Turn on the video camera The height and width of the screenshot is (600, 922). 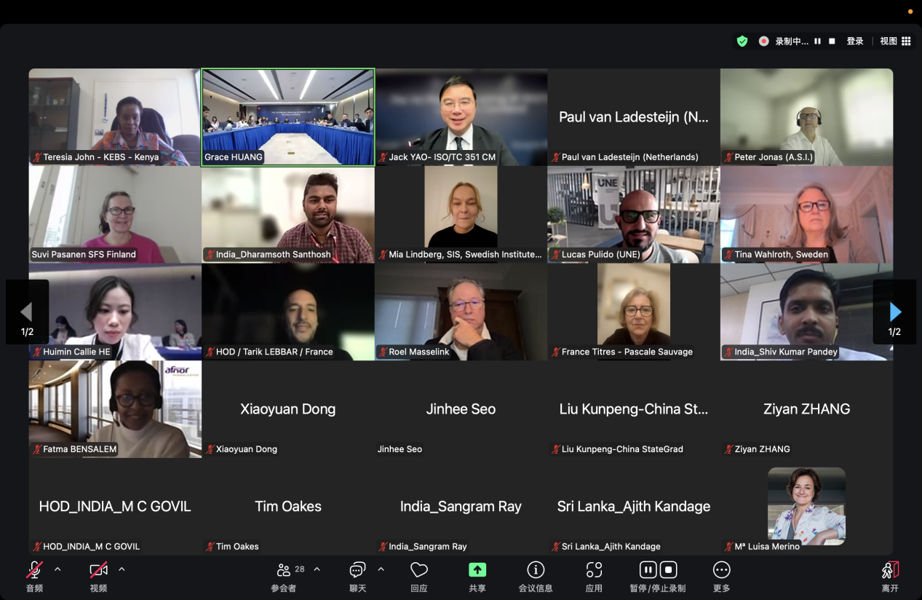click(x=98, y=570)
